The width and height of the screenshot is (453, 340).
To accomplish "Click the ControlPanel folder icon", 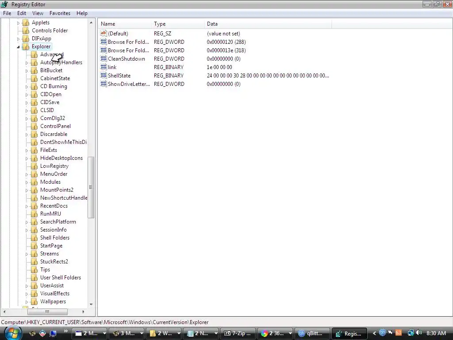I will [34, 126].
